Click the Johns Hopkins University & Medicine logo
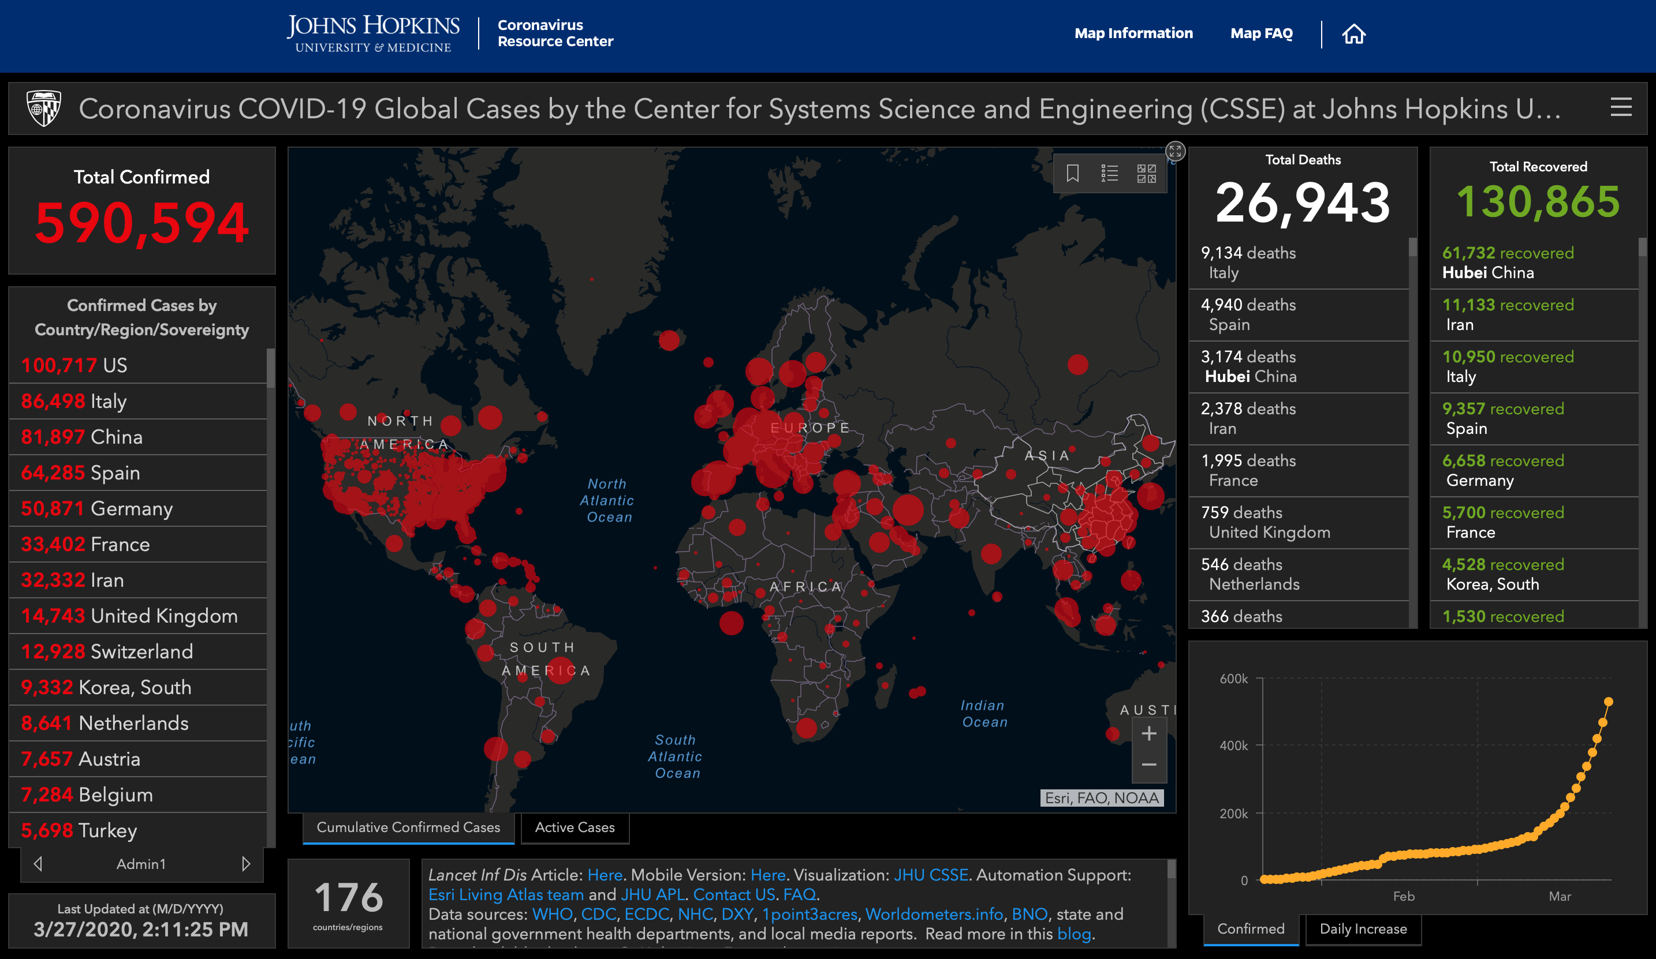 point(372,33)
